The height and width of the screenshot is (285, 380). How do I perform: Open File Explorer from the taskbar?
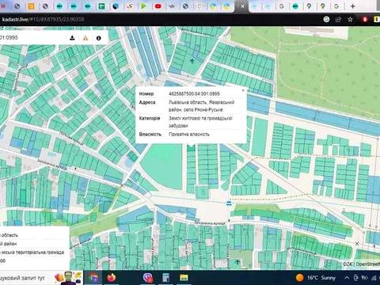click(184, 278)
